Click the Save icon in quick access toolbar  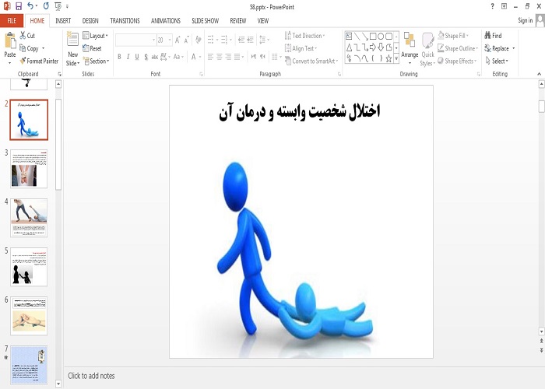19,5
